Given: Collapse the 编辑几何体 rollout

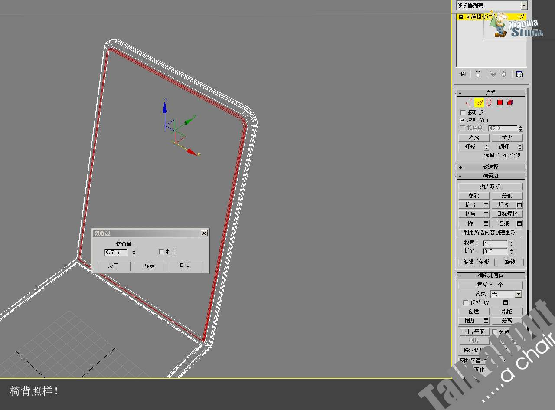Looking at the screenshot, I should coord(490,276).
